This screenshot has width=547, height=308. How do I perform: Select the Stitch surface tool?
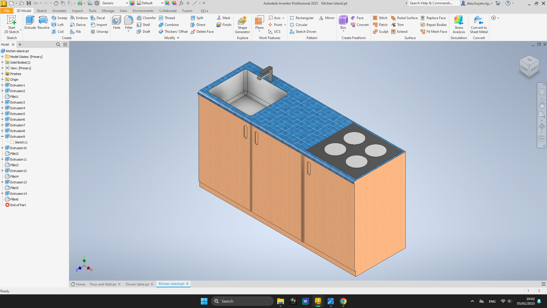pyautogui.click(x=380, y=18)
